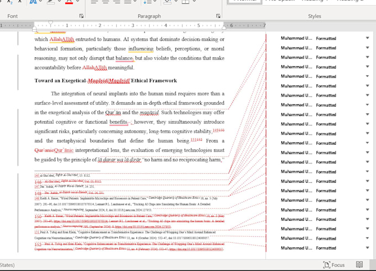Select the right indent marker on ruler
Viewport: 376px width, 271px height.
point(224,28)
